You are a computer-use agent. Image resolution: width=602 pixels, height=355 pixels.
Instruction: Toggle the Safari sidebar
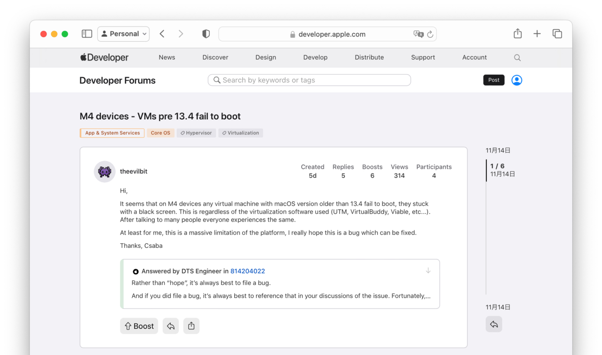[x=87, y=34]
